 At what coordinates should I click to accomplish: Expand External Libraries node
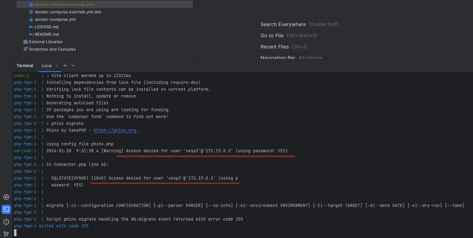point(45,42)
